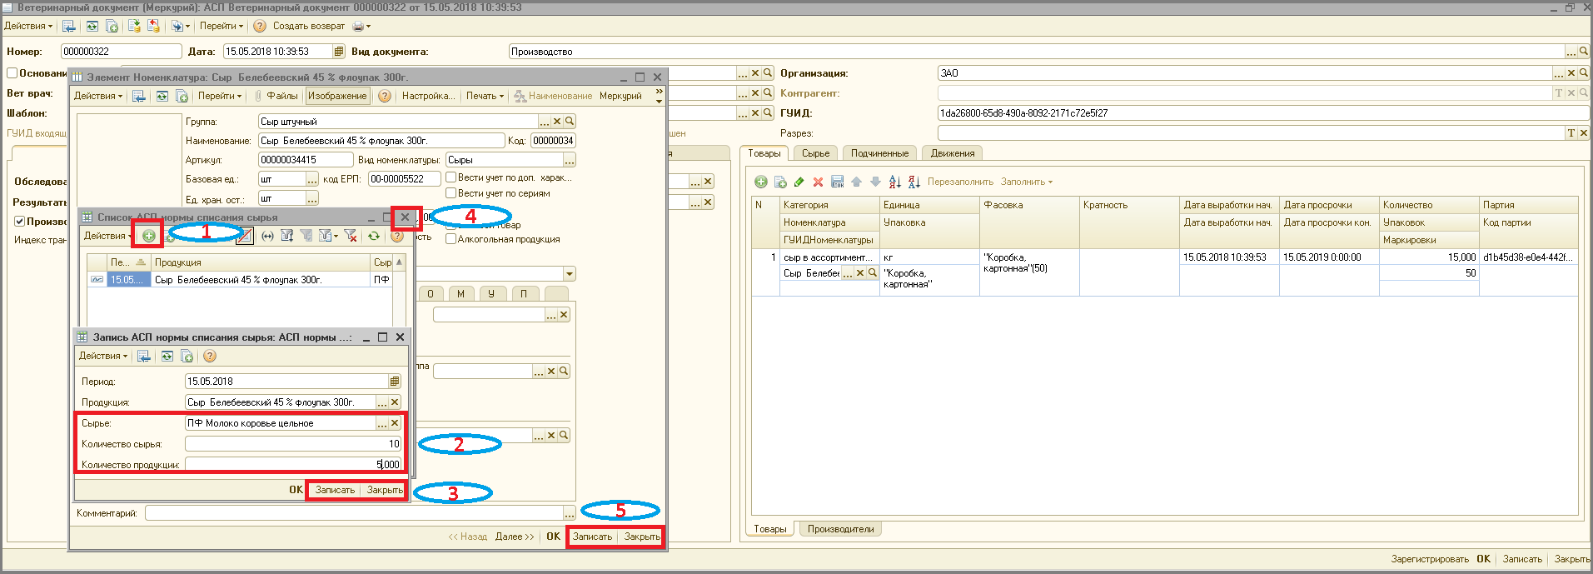The image size is (1593, 574).
Task: Toggle Вести учет по доп. характеристикам checkbox
Action: (451, 177)
